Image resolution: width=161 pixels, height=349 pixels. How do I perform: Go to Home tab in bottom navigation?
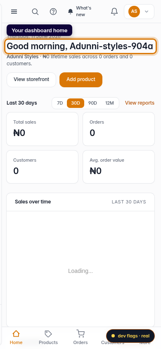(x=16, y=337)
